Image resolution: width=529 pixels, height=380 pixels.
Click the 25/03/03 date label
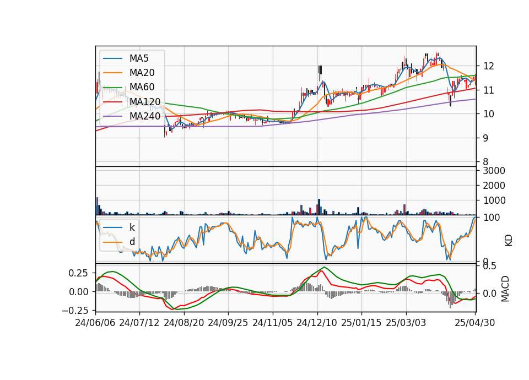tap(406, 323)
